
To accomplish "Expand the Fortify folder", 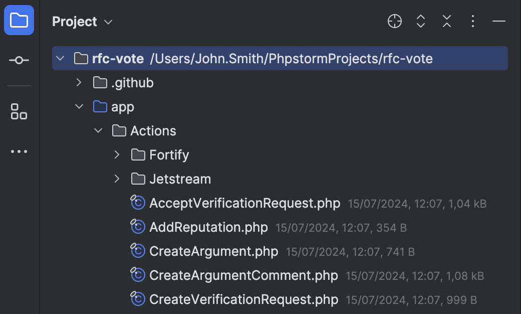I will pos(117,155).
